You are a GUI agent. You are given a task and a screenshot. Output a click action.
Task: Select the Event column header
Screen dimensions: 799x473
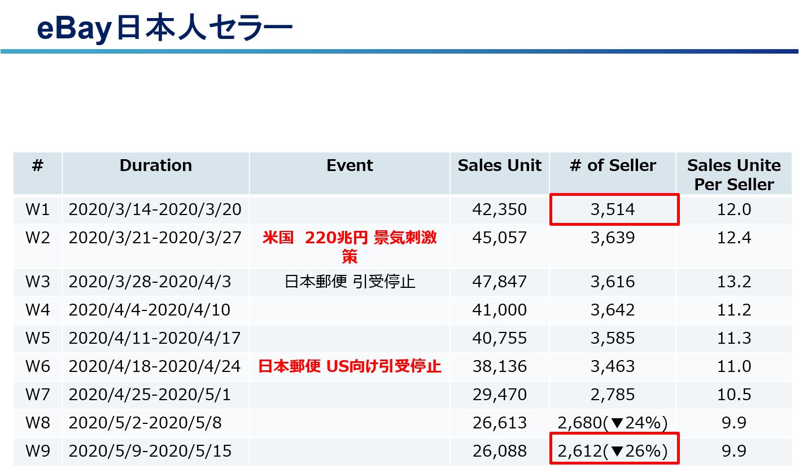[350, 165]
